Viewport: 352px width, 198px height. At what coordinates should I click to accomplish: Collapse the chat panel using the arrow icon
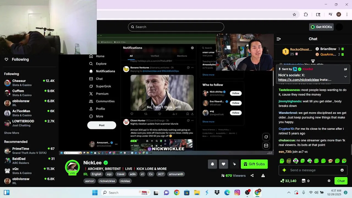point(279,39)
